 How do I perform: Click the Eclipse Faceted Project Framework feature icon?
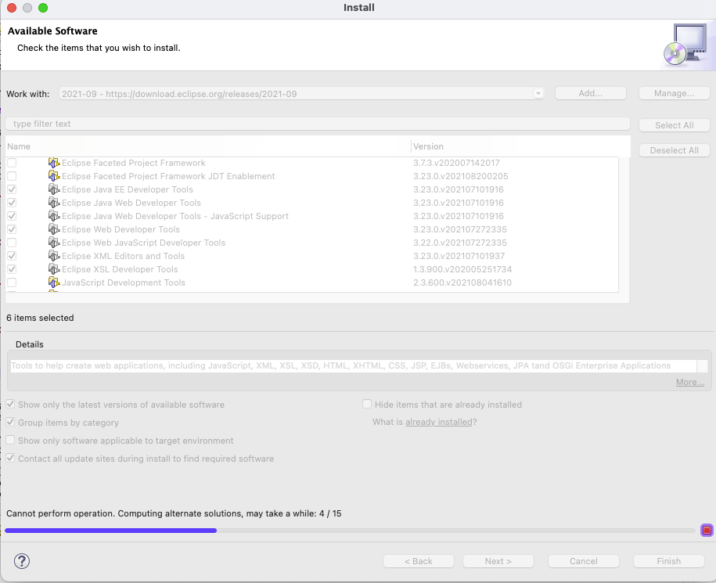point(54,163)
